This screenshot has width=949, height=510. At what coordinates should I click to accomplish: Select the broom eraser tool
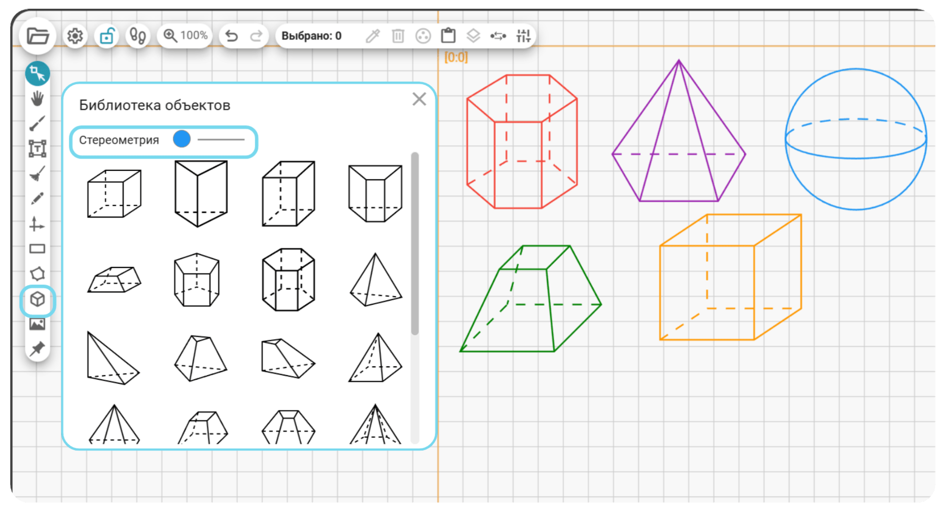pos(38,174)
